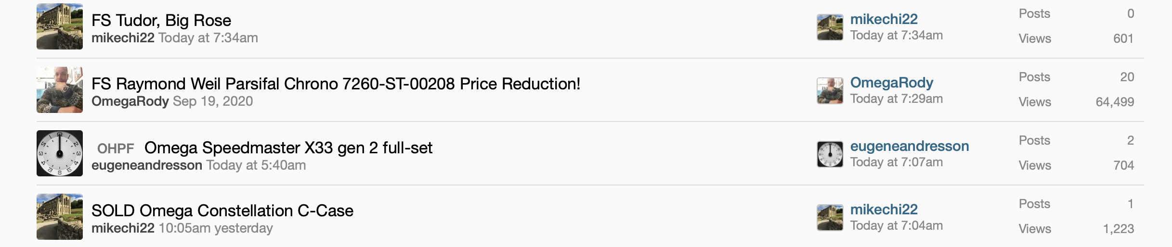Click small mikechi22 avatar in Constellation last-post column
The image size is (1172, 247).
(830, 218)
